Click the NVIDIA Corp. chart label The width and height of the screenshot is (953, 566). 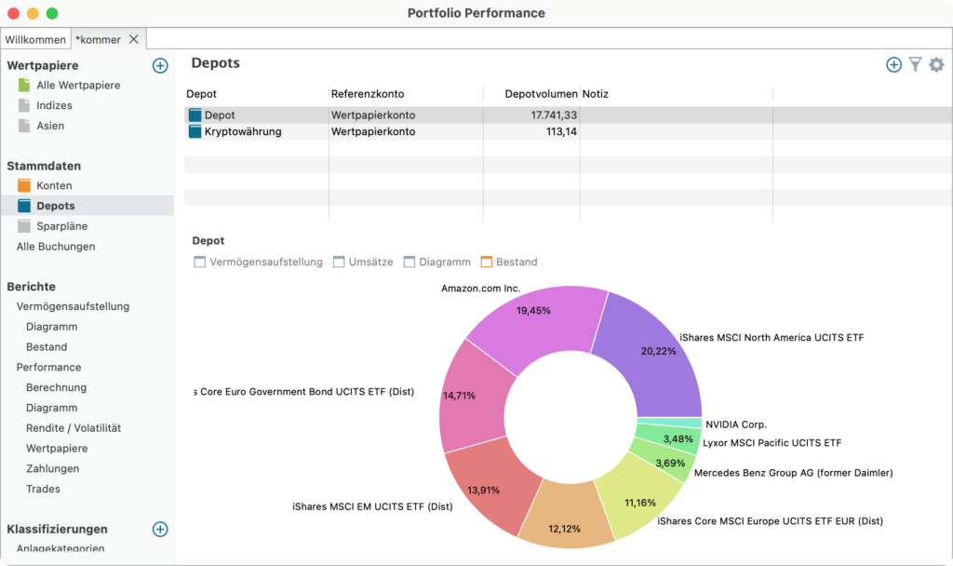pyautogui.click(x=736, y=424)
